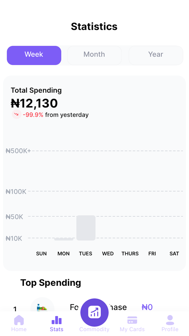189x336 pixels.
Task: Select the TUES day label
Action: 86,254
